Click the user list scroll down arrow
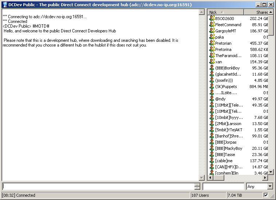This screenshot has width=276, height=200. pos(271,172)
